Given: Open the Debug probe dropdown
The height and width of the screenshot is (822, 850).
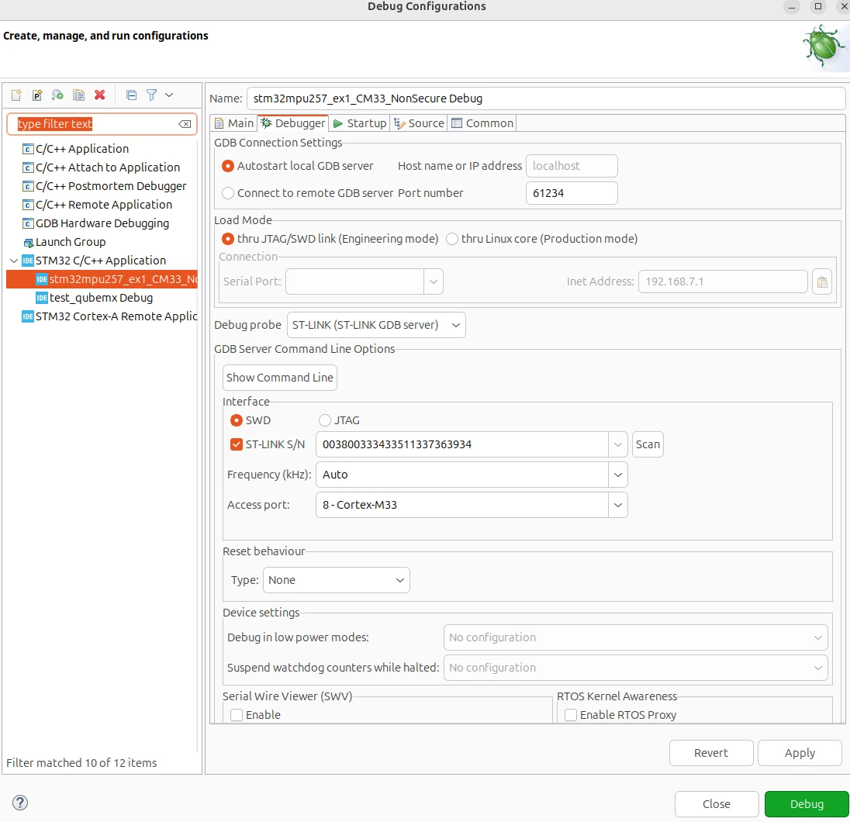Looking at the screenshot, I should tap(375, 326).
